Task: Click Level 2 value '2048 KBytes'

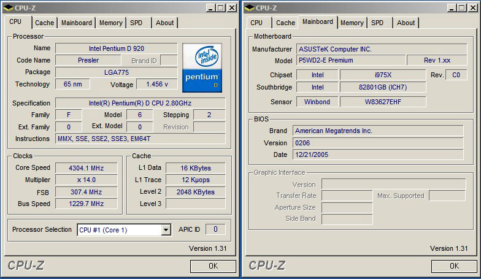Action: 195,192
